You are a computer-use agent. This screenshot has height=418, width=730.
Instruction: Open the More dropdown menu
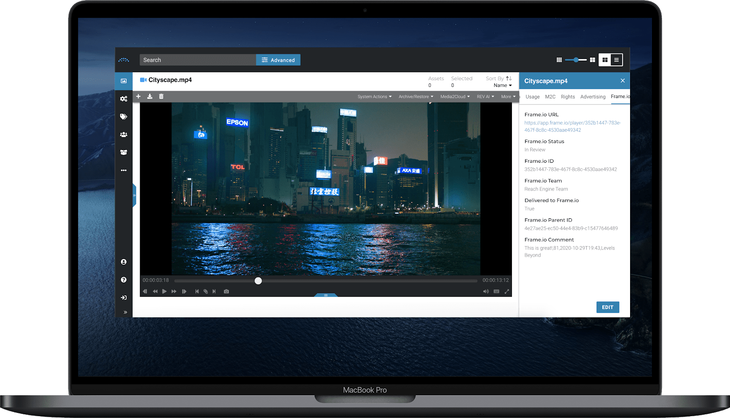tap(508, 97)
